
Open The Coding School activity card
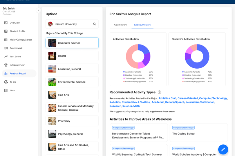[199, 133]
